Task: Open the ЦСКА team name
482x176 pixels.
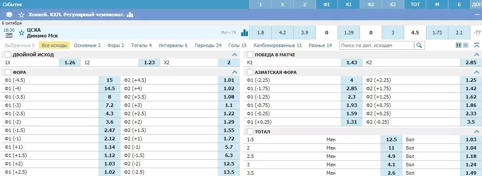Action: 34,29
